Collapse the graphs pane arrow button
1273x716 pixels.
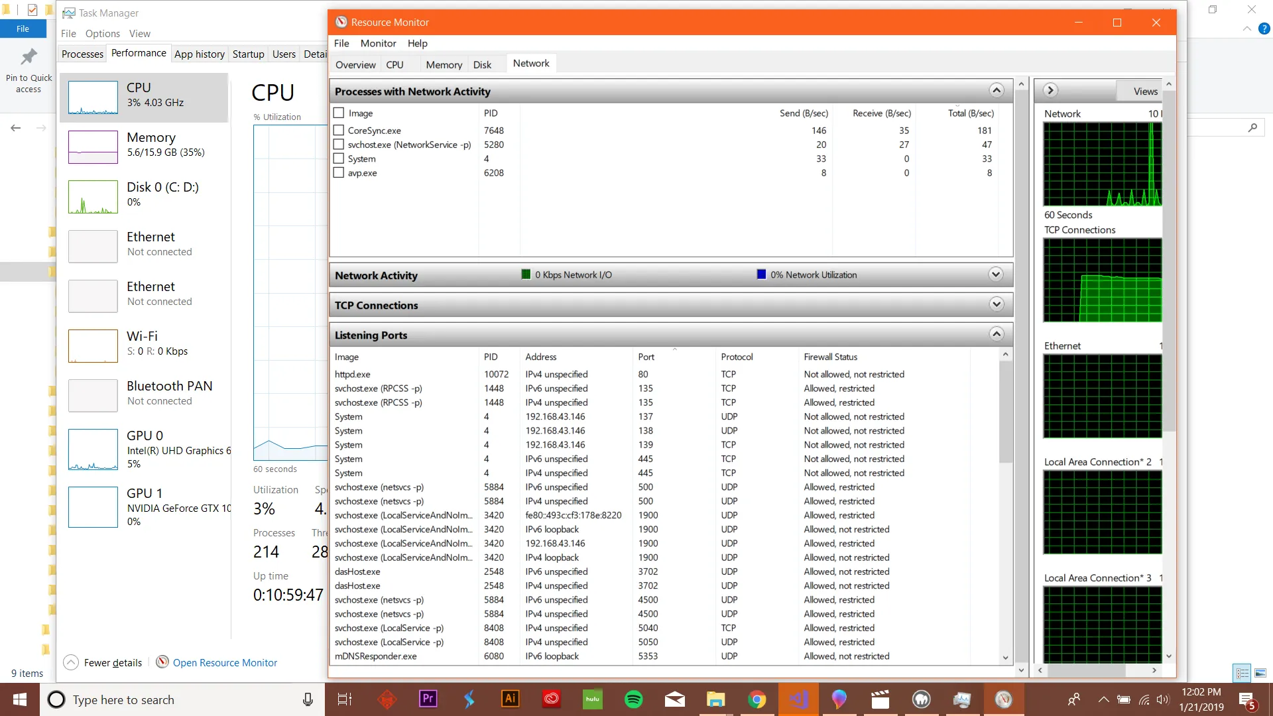(x=1050, y=91)
